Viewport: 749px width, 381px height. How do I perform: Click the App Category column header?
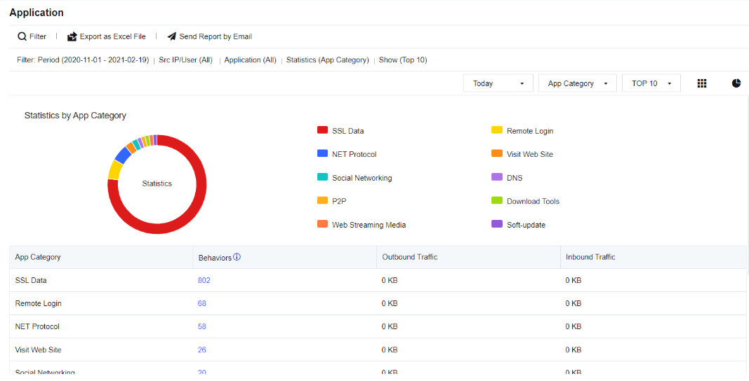38,257
